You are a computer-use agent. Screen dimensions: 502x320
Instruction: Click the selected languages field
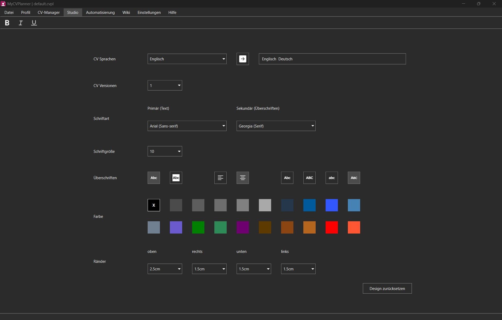332,59
